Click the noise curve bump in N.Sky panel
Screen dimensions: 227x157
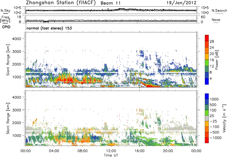122,9
